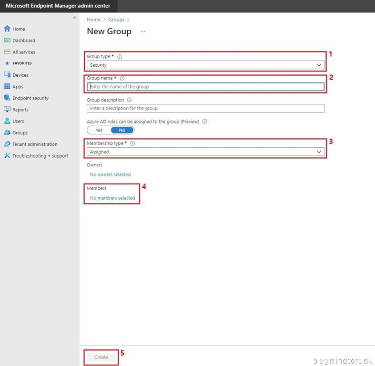Expand the Membership type dropdown
Image resolution: width=375 pixels, height=366 pixels.
click(205, 152)
